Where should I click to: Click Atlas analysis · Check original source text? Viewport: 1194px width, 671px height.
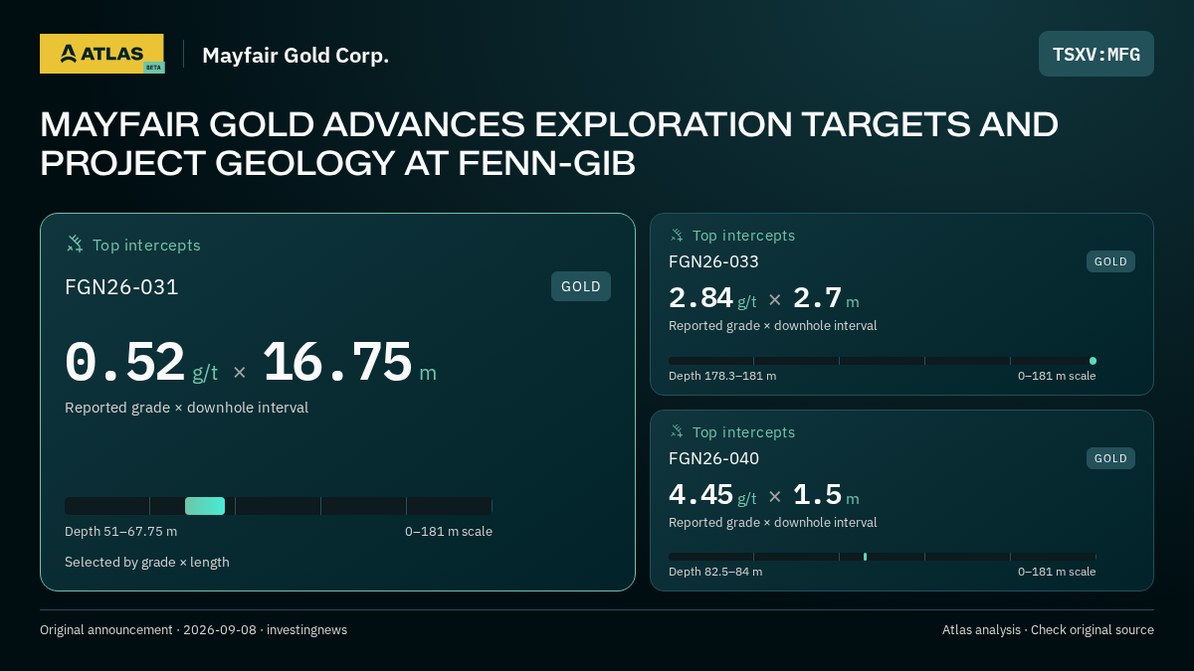tap(1048, 630)
